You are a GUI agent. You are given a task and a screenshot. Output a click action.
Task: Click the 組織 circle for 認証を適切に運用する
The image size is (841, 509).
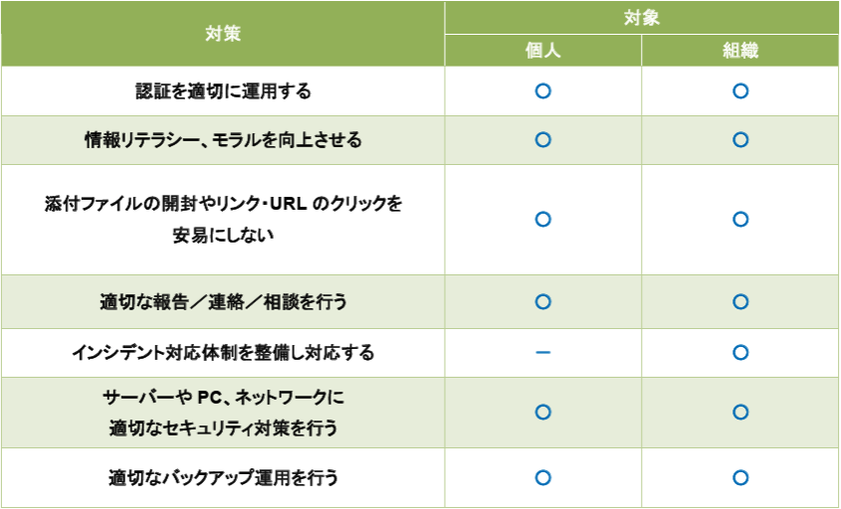coord(740,91)
